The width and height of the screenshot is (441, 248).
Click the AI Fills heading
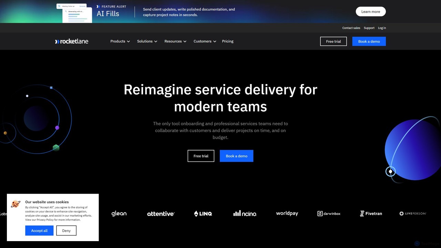point(108,14)
